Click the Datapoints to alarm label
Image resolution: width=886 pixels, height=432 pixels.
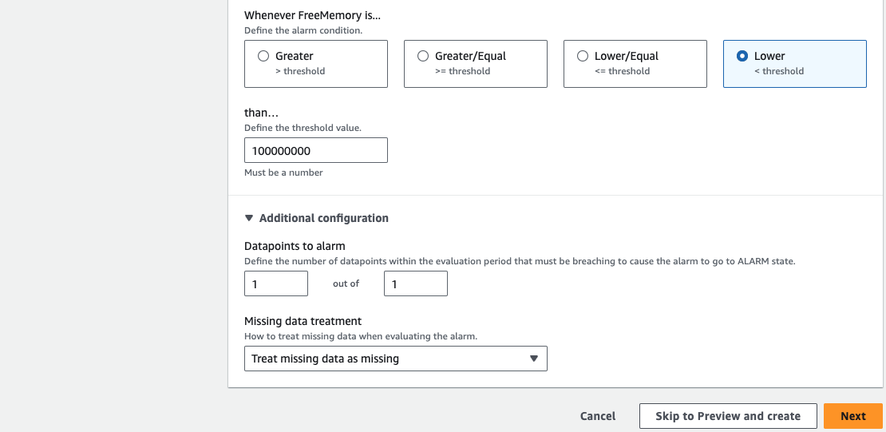[295, 246]
